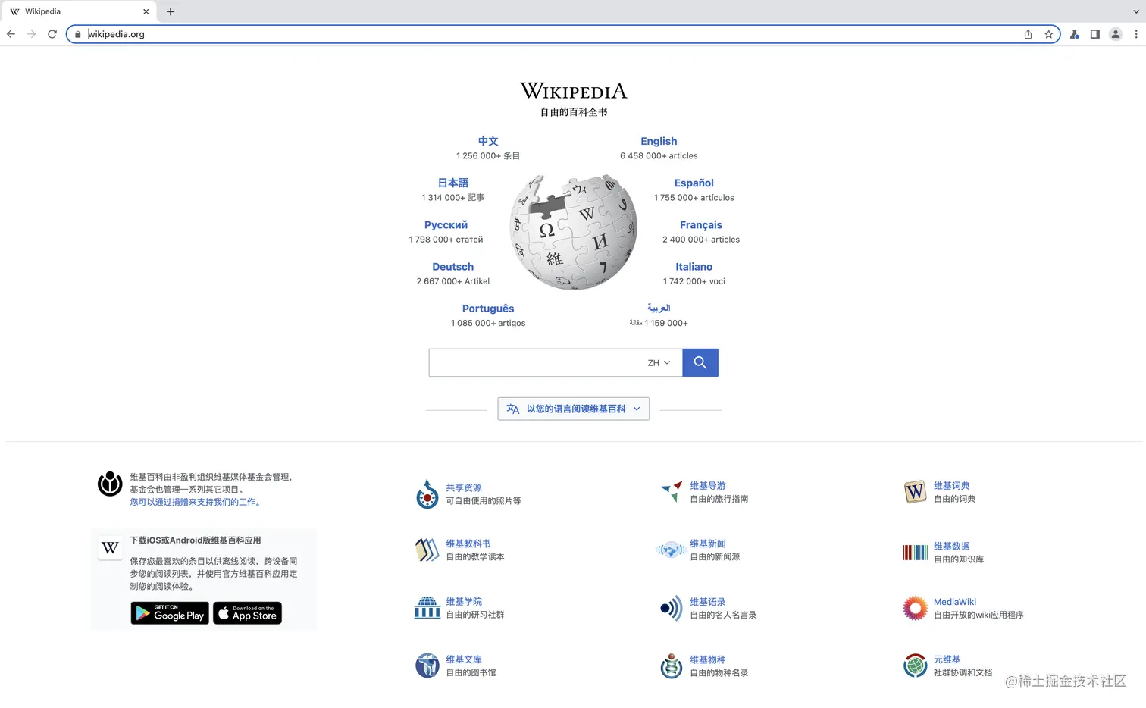Open the Wikiversity (维基学院) building icon
1146x708 pixels.
[427, 607]
